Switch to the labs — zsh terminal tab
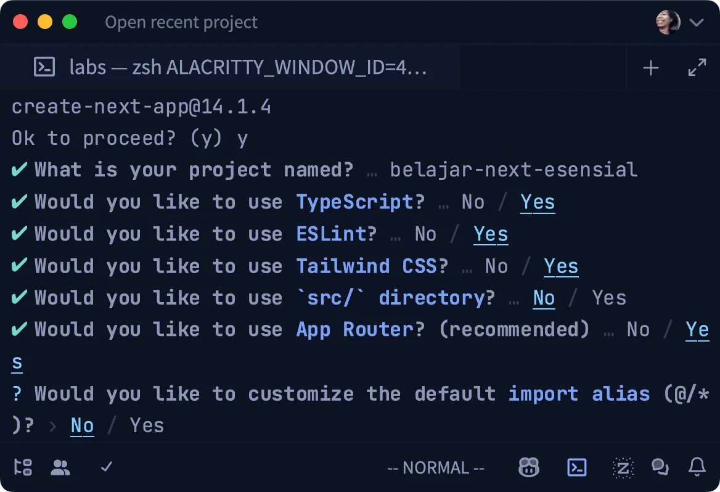The height and width of the screenshot is (492, 720). (247, 67)
